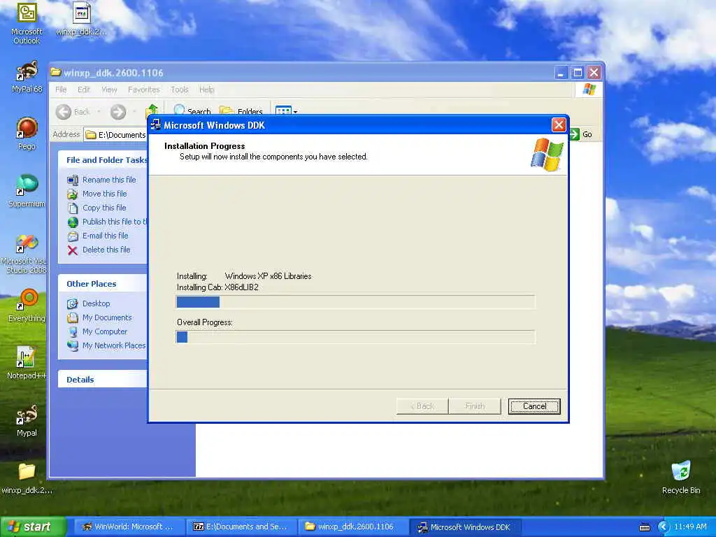Open the Mypal desktop shortcut

click(x=27, y=420)
